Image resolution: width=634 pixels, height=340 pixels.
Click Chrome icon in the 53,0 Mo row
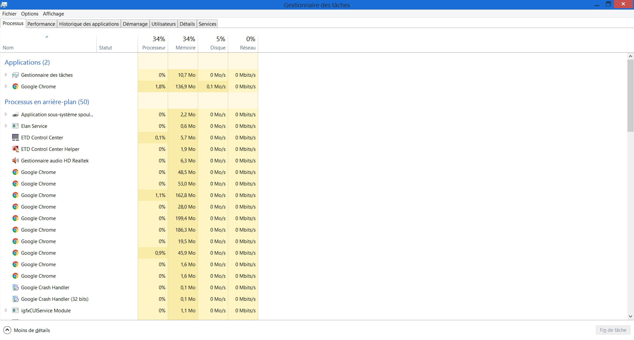[15, 184]
